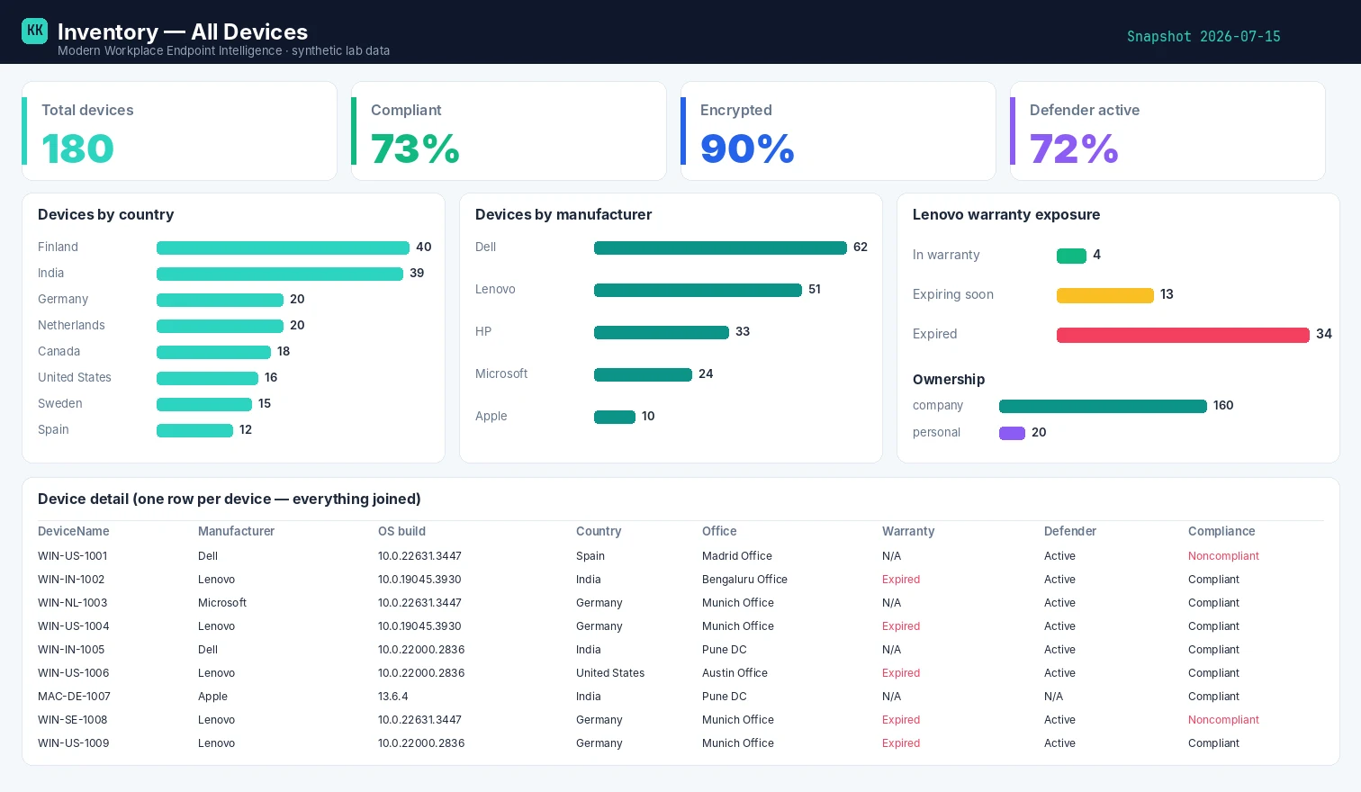Open the Defender active 72% card
Viewport: 1361px width, 792px height.
(1167, 131)
